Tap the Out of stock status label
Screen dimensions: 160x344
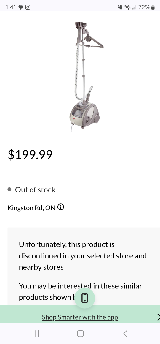[x=35, y=190]
